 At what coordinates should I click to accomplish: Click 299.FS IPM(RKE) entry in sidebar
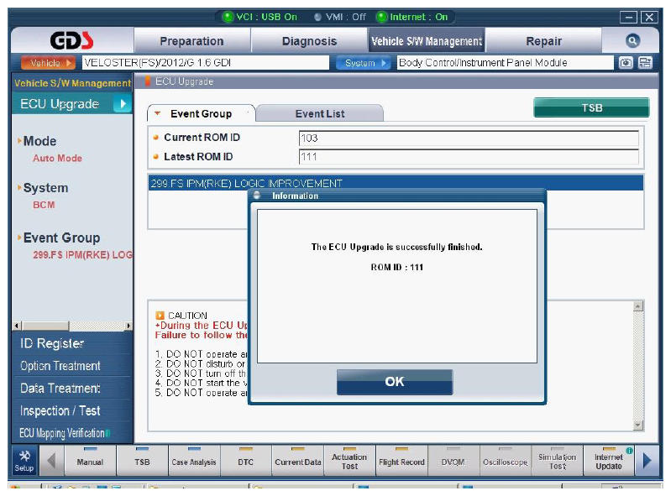pos(82,255)
